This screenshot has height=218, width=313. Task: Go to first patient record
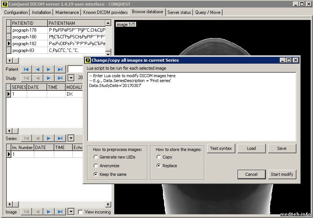point(26,69)
